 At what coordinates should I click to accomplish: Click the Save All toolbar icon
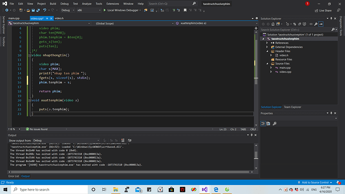(x=38, y=10)
